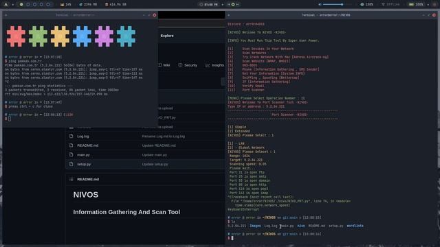The height and width of the screenshot is (247, 440).
Task: Toggle media play/pause in top bar
Action: coord(233,5)
